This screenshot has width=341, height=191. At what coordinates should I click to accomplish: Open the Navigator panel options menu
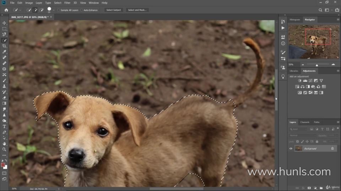pos(338,19)
